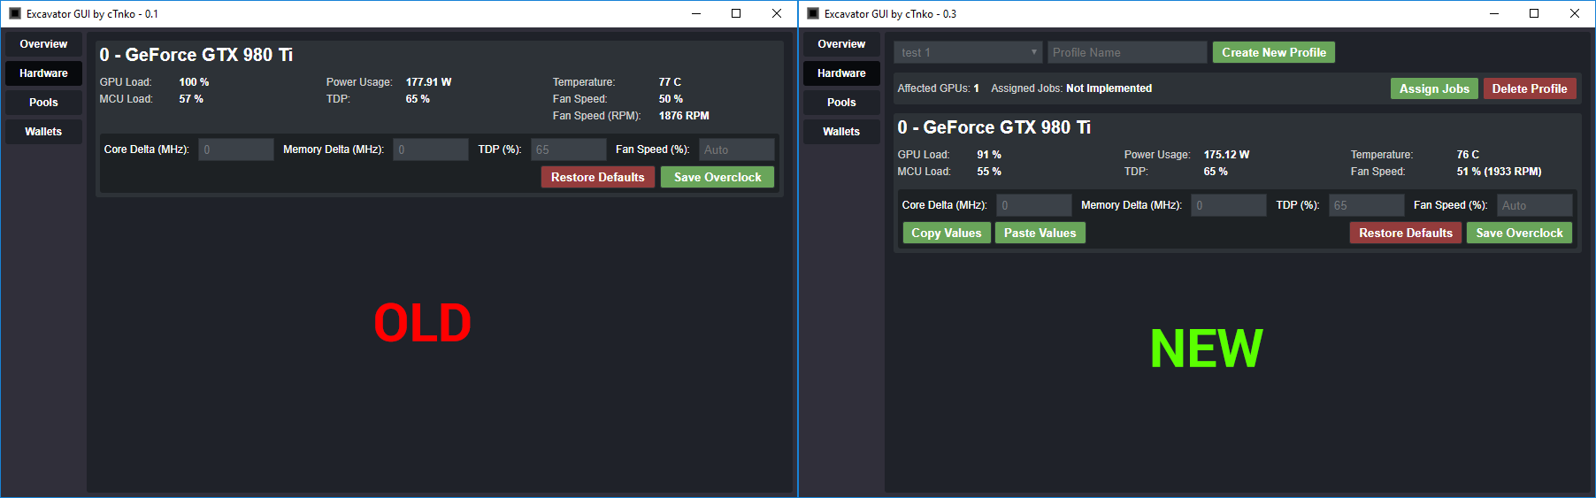Focus TDP (%) field in v0.1 window

(x=569, y=149)
